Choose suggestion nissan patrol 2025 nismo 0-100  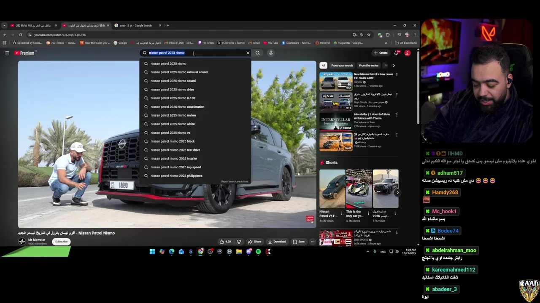[x=195, y=98]
